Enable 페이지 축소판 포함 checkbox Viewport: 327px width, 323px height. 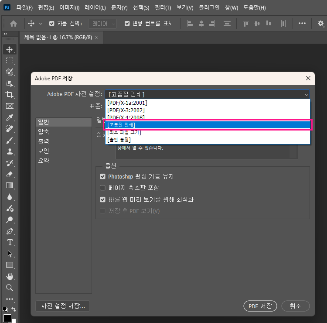[103, 188]
